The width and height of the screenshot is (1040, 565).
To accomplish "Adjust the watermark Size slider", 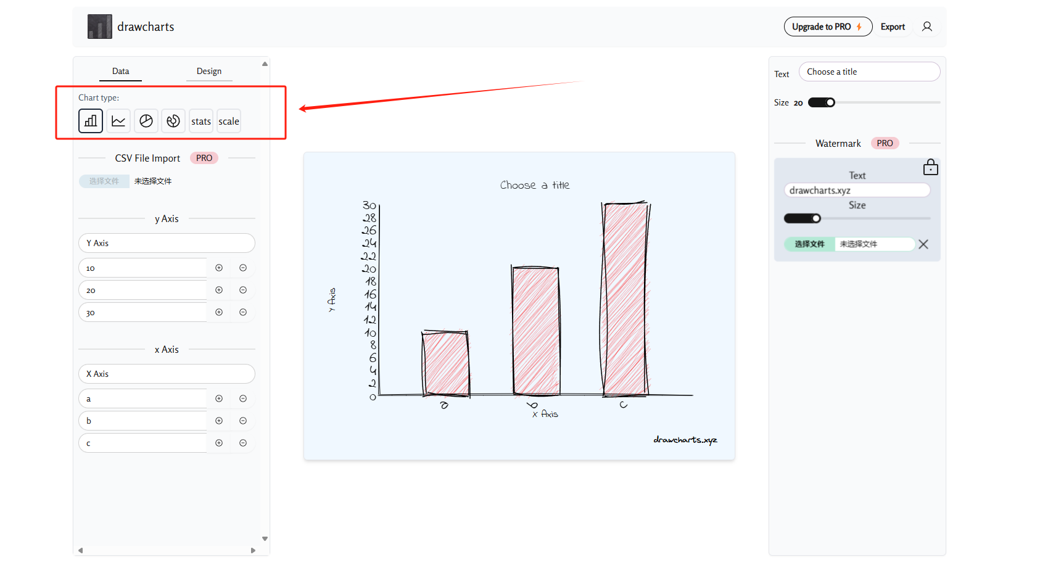I will click(x=857, y=218).
